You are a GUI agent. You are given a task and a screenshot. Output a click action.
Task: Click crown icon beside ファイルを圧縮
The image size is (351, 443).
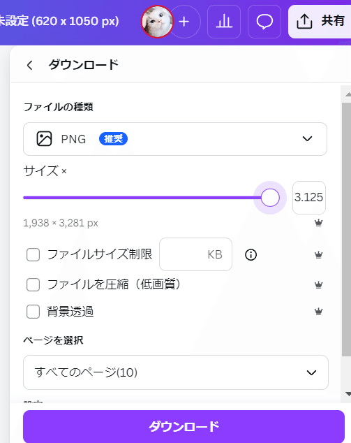click(x=319, y=284)
